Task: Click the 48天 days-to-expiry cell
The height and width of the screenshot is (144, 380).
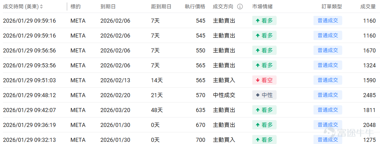Action: tap(157, 110)
